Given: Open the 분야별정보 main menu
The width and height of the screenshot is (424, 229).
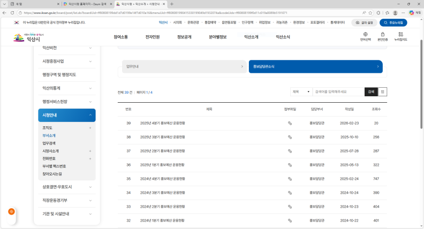Looking at the screenshot, I should pyautogui.click(x=218, y=37).
